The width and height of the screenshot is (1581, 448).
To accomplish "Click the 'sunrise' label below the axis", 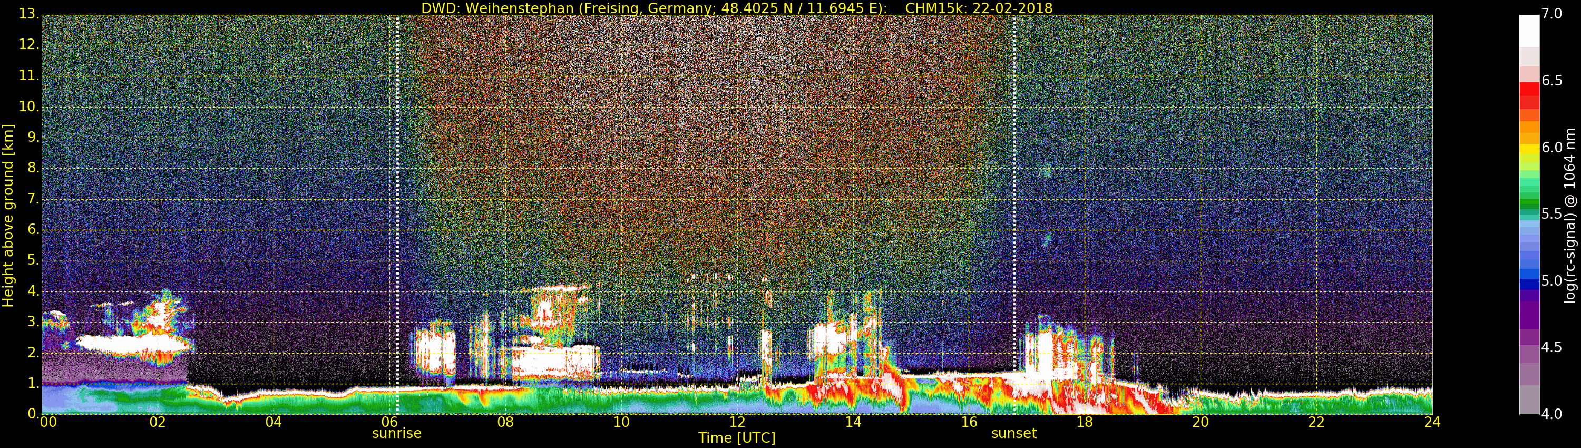I will pos(396,433).
